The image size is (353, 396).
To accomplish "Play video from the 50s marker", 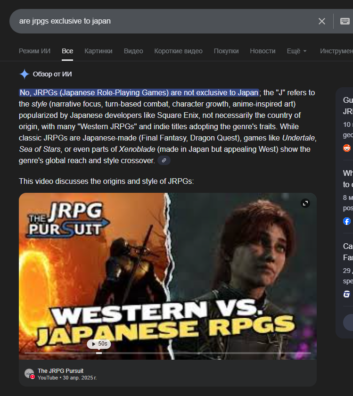I will point(99,344).
